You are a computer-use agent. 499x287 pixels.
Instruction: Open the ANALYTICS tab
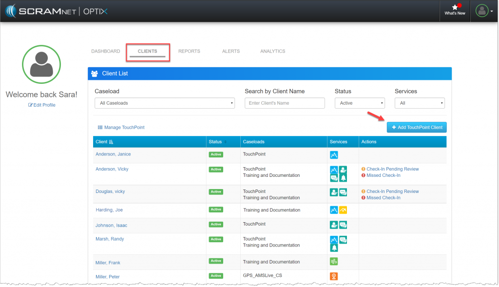click(x=272, y=51)
